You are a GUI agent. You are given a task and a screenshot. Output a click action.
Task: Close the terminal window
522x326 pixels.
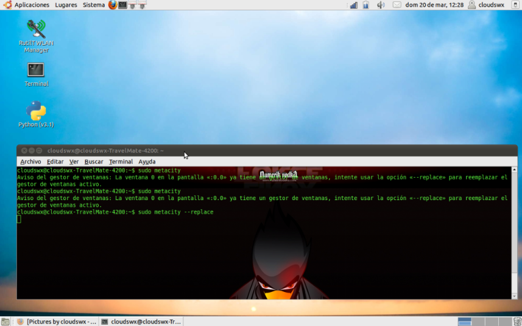click(24, 151)
